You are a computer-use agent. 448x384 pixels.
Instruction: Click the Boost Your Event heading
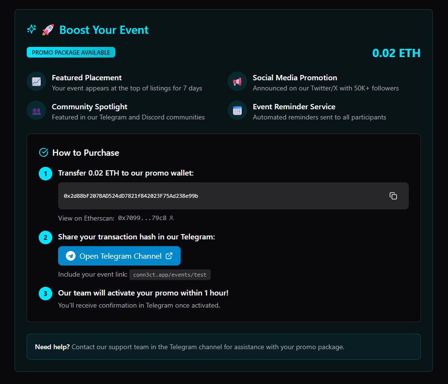[104, 30]
